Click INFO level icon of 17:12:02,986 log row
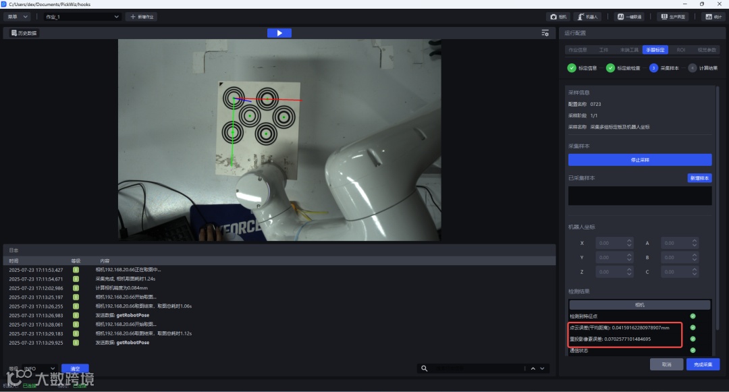This screenshot has width=729, height=392. pyautogui.click(x=76, y=288)
